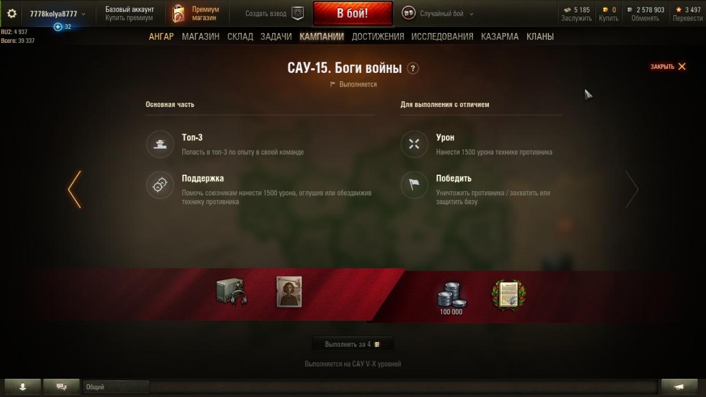Click the laurel-wreath commendation document reward icon
The image size is (706, 397).
click(508, 295)
